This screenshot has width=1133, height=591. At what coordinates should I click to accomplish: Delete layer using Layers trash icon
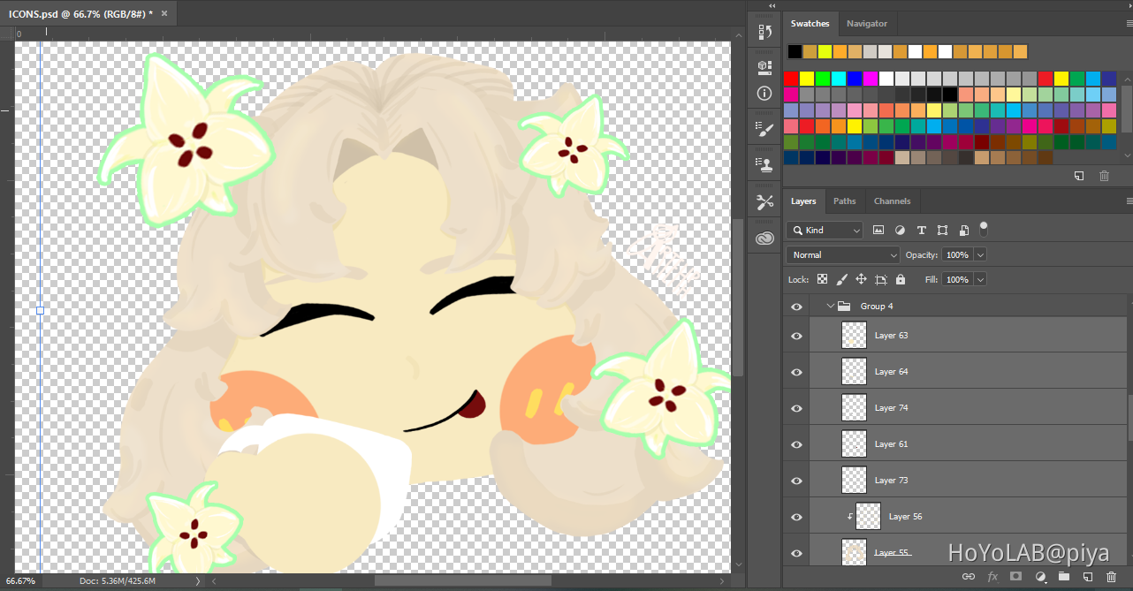pyautogui.click(x=1111, y=577)
